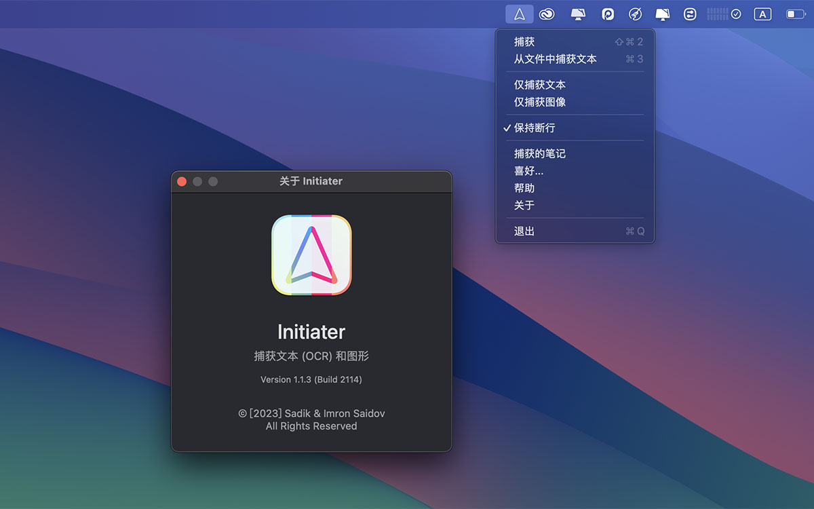The height and width of the screenshot is (509, 814).
Task: Open the Creative Cloud menu bar icon
Action: pyautogui.click(x=547, y=14)
